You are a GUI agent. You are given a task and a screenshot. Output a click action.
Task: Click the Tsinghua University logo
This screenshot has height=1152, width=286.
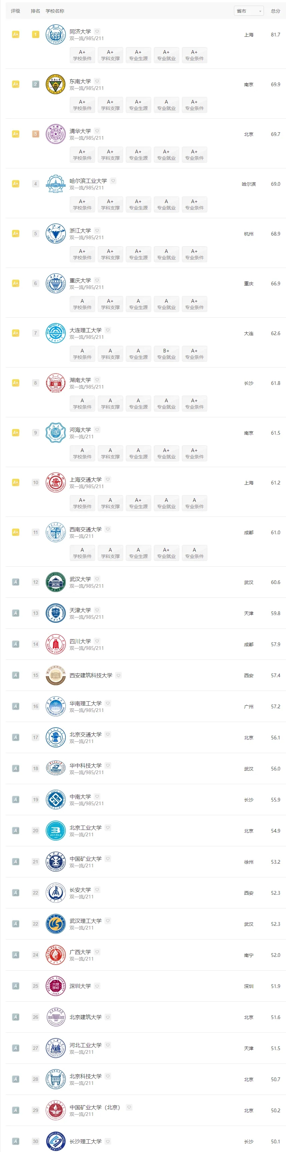click(x=55, y=134)
